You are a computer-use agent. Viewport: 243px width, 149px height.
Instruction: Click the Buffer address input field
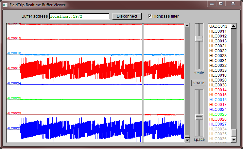click(79, 16)
